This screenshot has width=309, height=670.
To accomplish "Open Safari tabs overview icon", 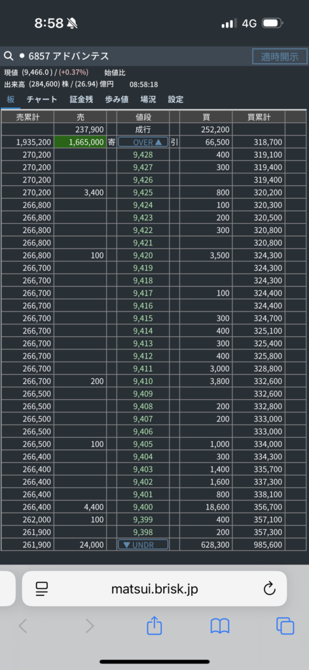I will [x=285, y=626].
